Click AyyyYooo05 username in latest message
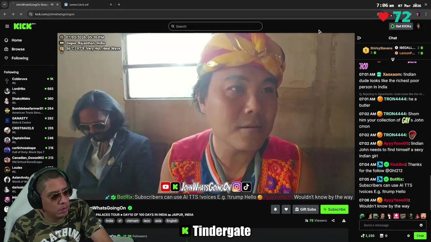431x242 pixels. coord(396,200)
